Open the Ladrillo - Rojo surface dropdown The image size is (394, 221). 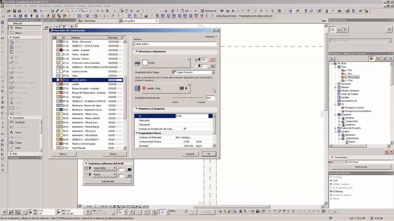pos(166,88)
